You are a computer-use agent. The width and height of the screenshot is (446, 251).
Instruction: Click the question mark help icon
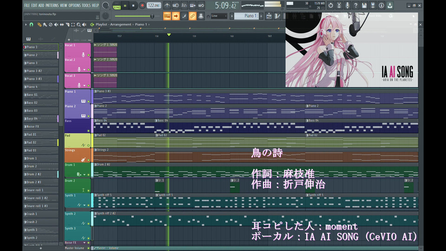pyautogui.click(x=356, y=5)
